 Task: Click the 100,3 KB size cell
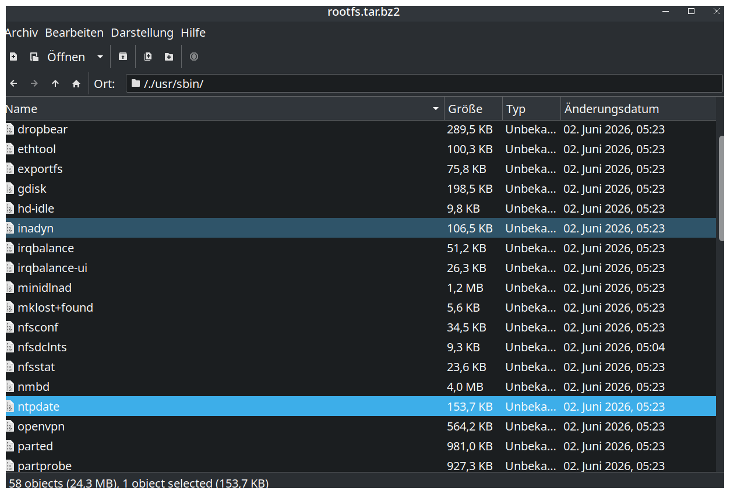(x=470, y=149)
